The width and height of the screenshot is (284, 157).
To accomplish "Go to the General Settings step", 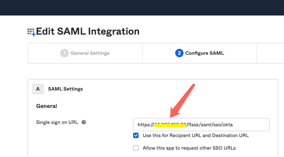I will coord(90,53).
